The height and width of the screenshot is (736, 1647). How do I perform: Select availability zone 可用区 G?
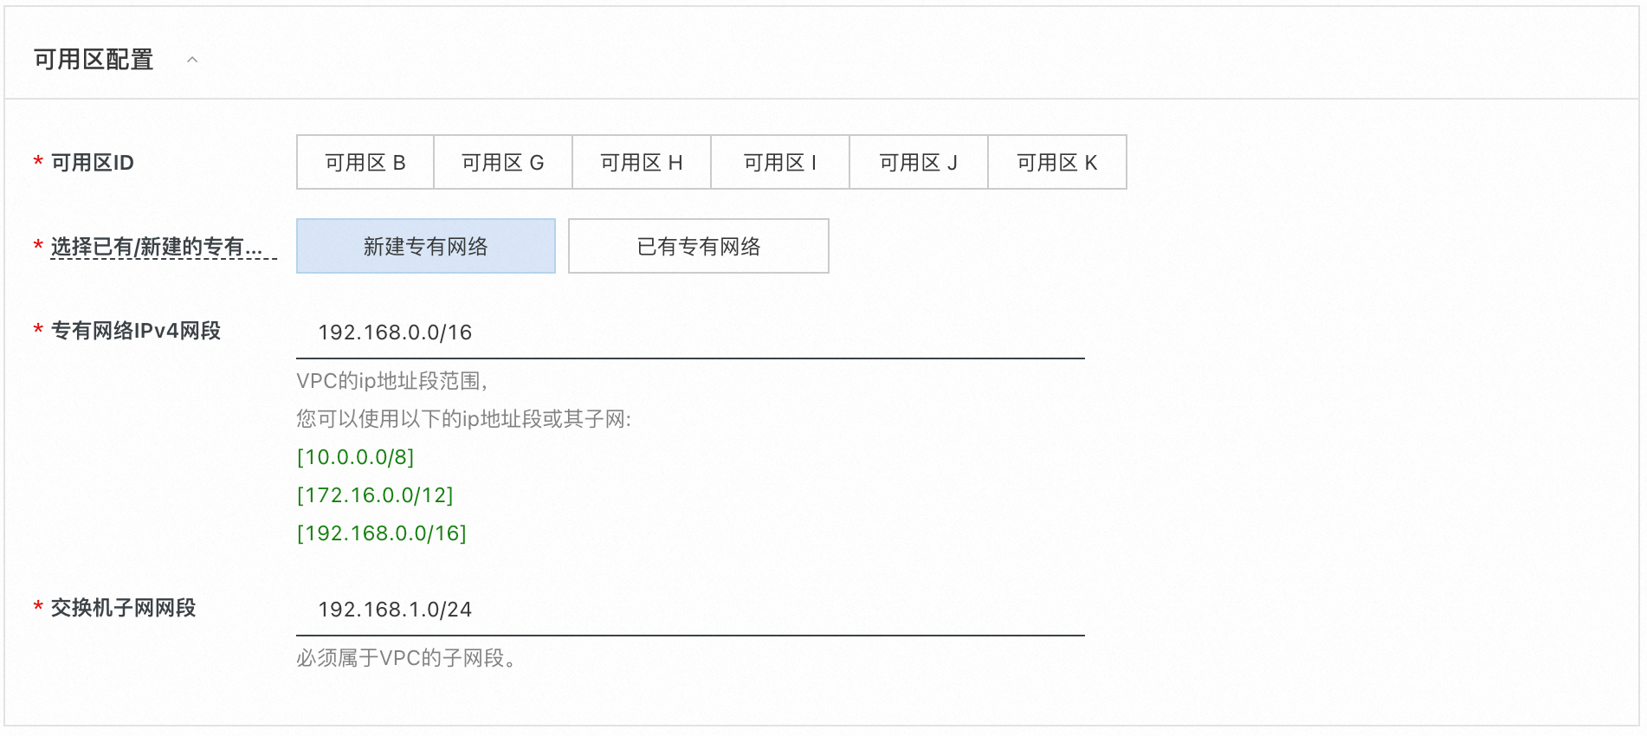point(503,162)
